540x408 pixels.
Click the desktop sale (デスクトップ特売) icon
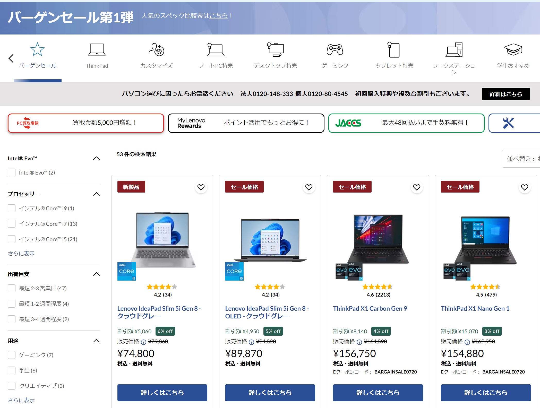pyautogui.click(x=275, y=50)
